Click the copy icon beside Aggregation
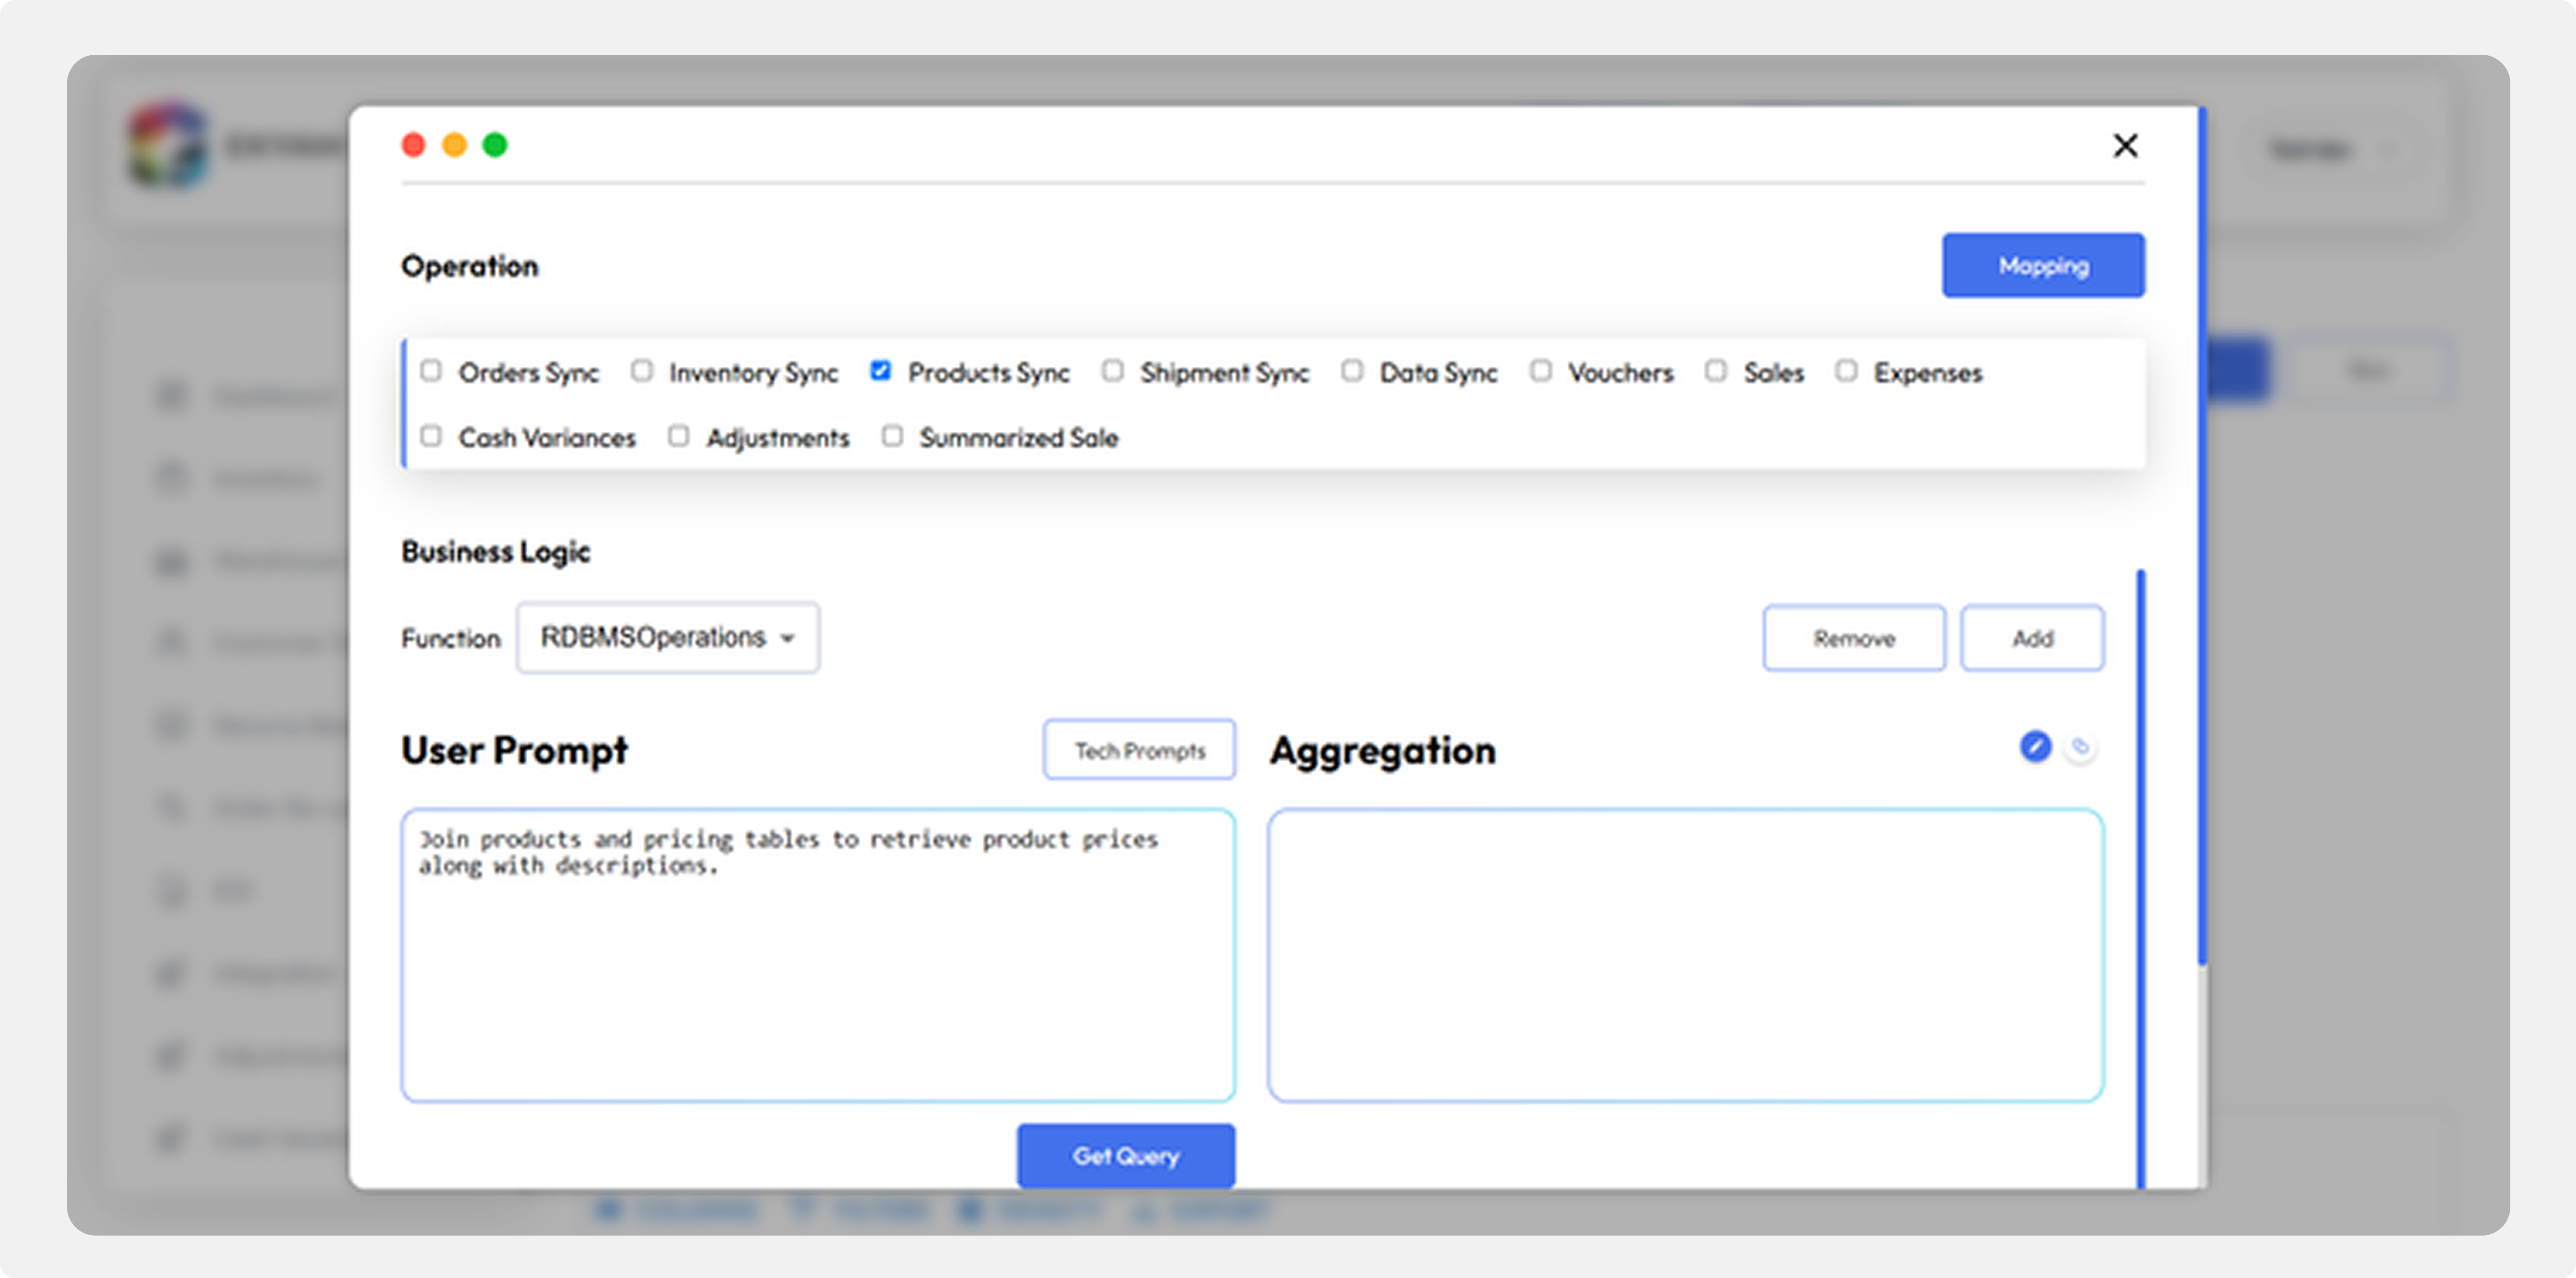The height and width of the screenshot is (1278, 2576). (x=2080, y=747)
